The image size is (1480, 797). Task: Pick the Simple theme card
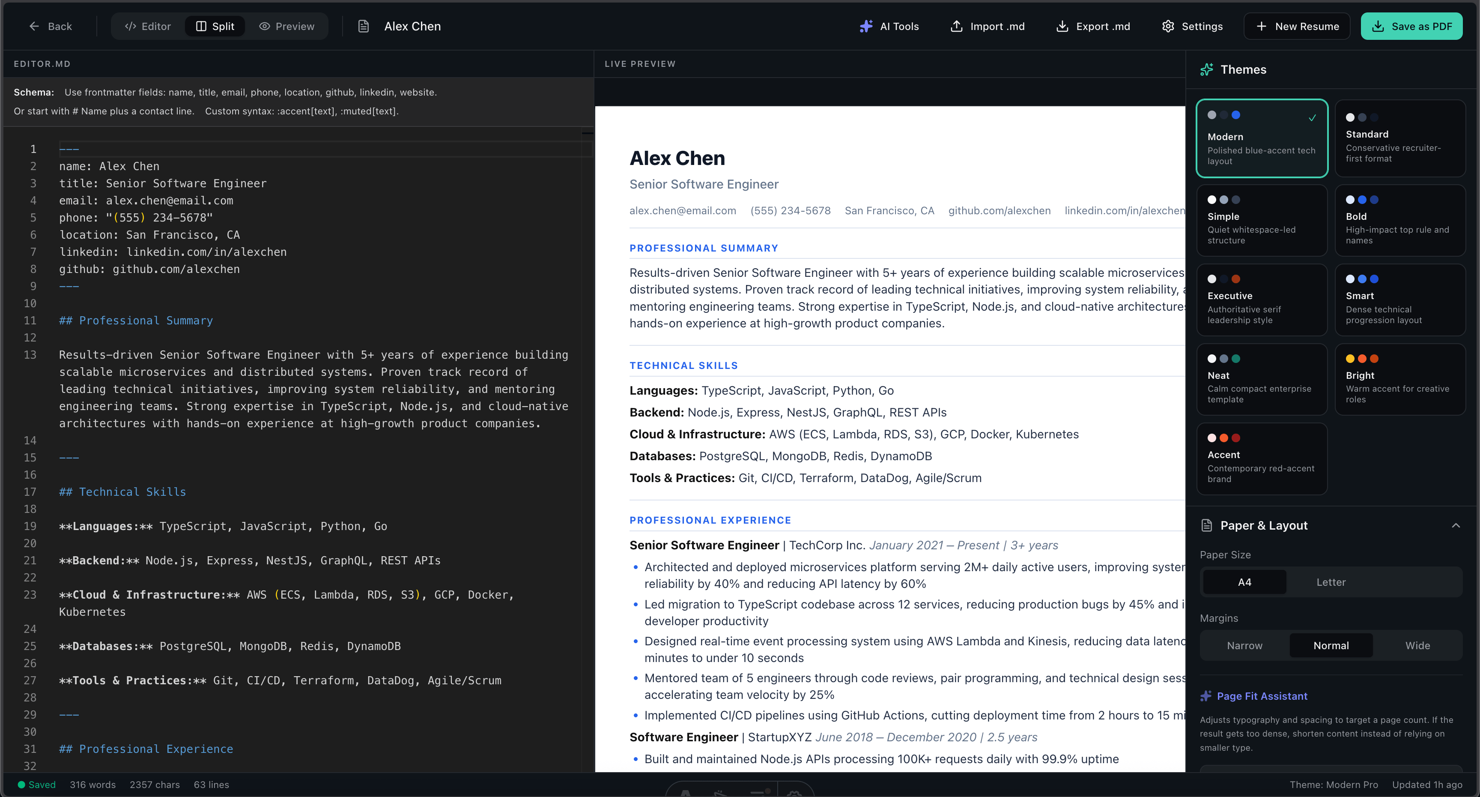tap(1262, 220)
